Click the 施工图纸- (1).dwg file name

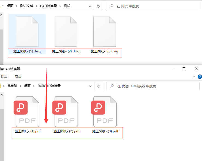click(27, 51)
